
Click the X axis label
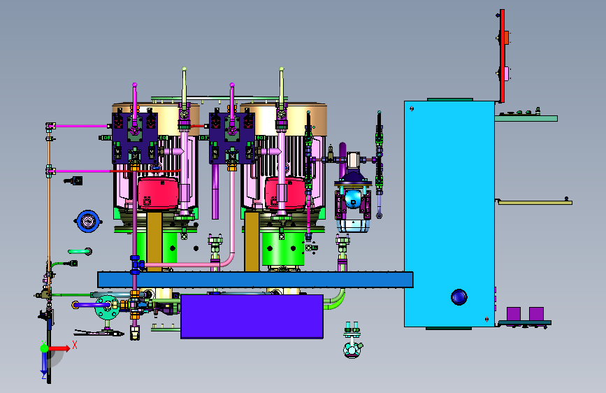tap(75, 345)
